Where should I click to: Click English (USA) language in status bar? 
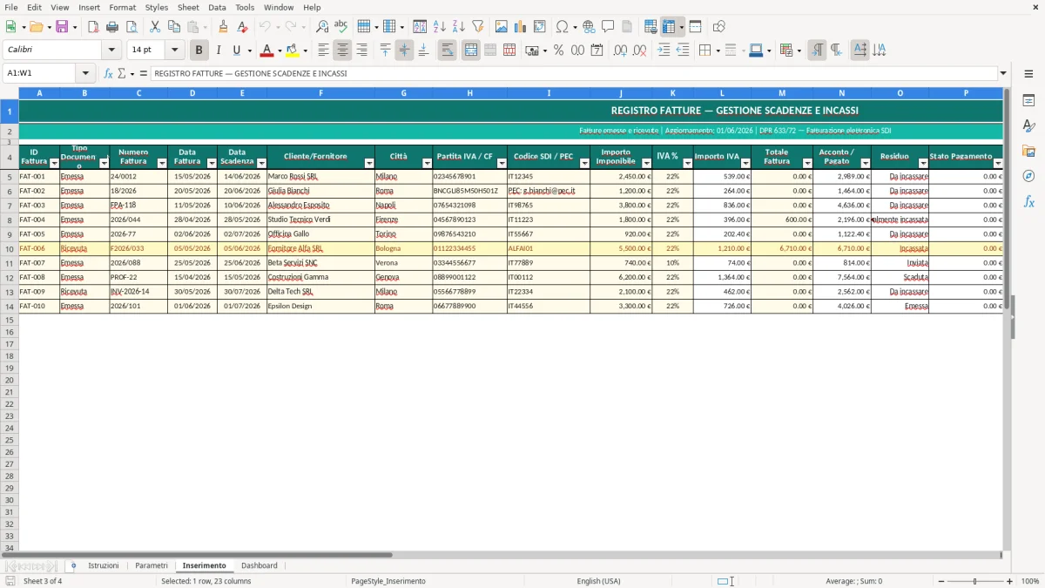(598, 581)
